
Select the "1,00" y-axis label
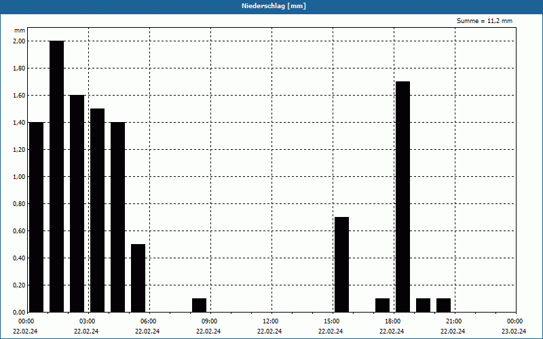tap(20, 177)
